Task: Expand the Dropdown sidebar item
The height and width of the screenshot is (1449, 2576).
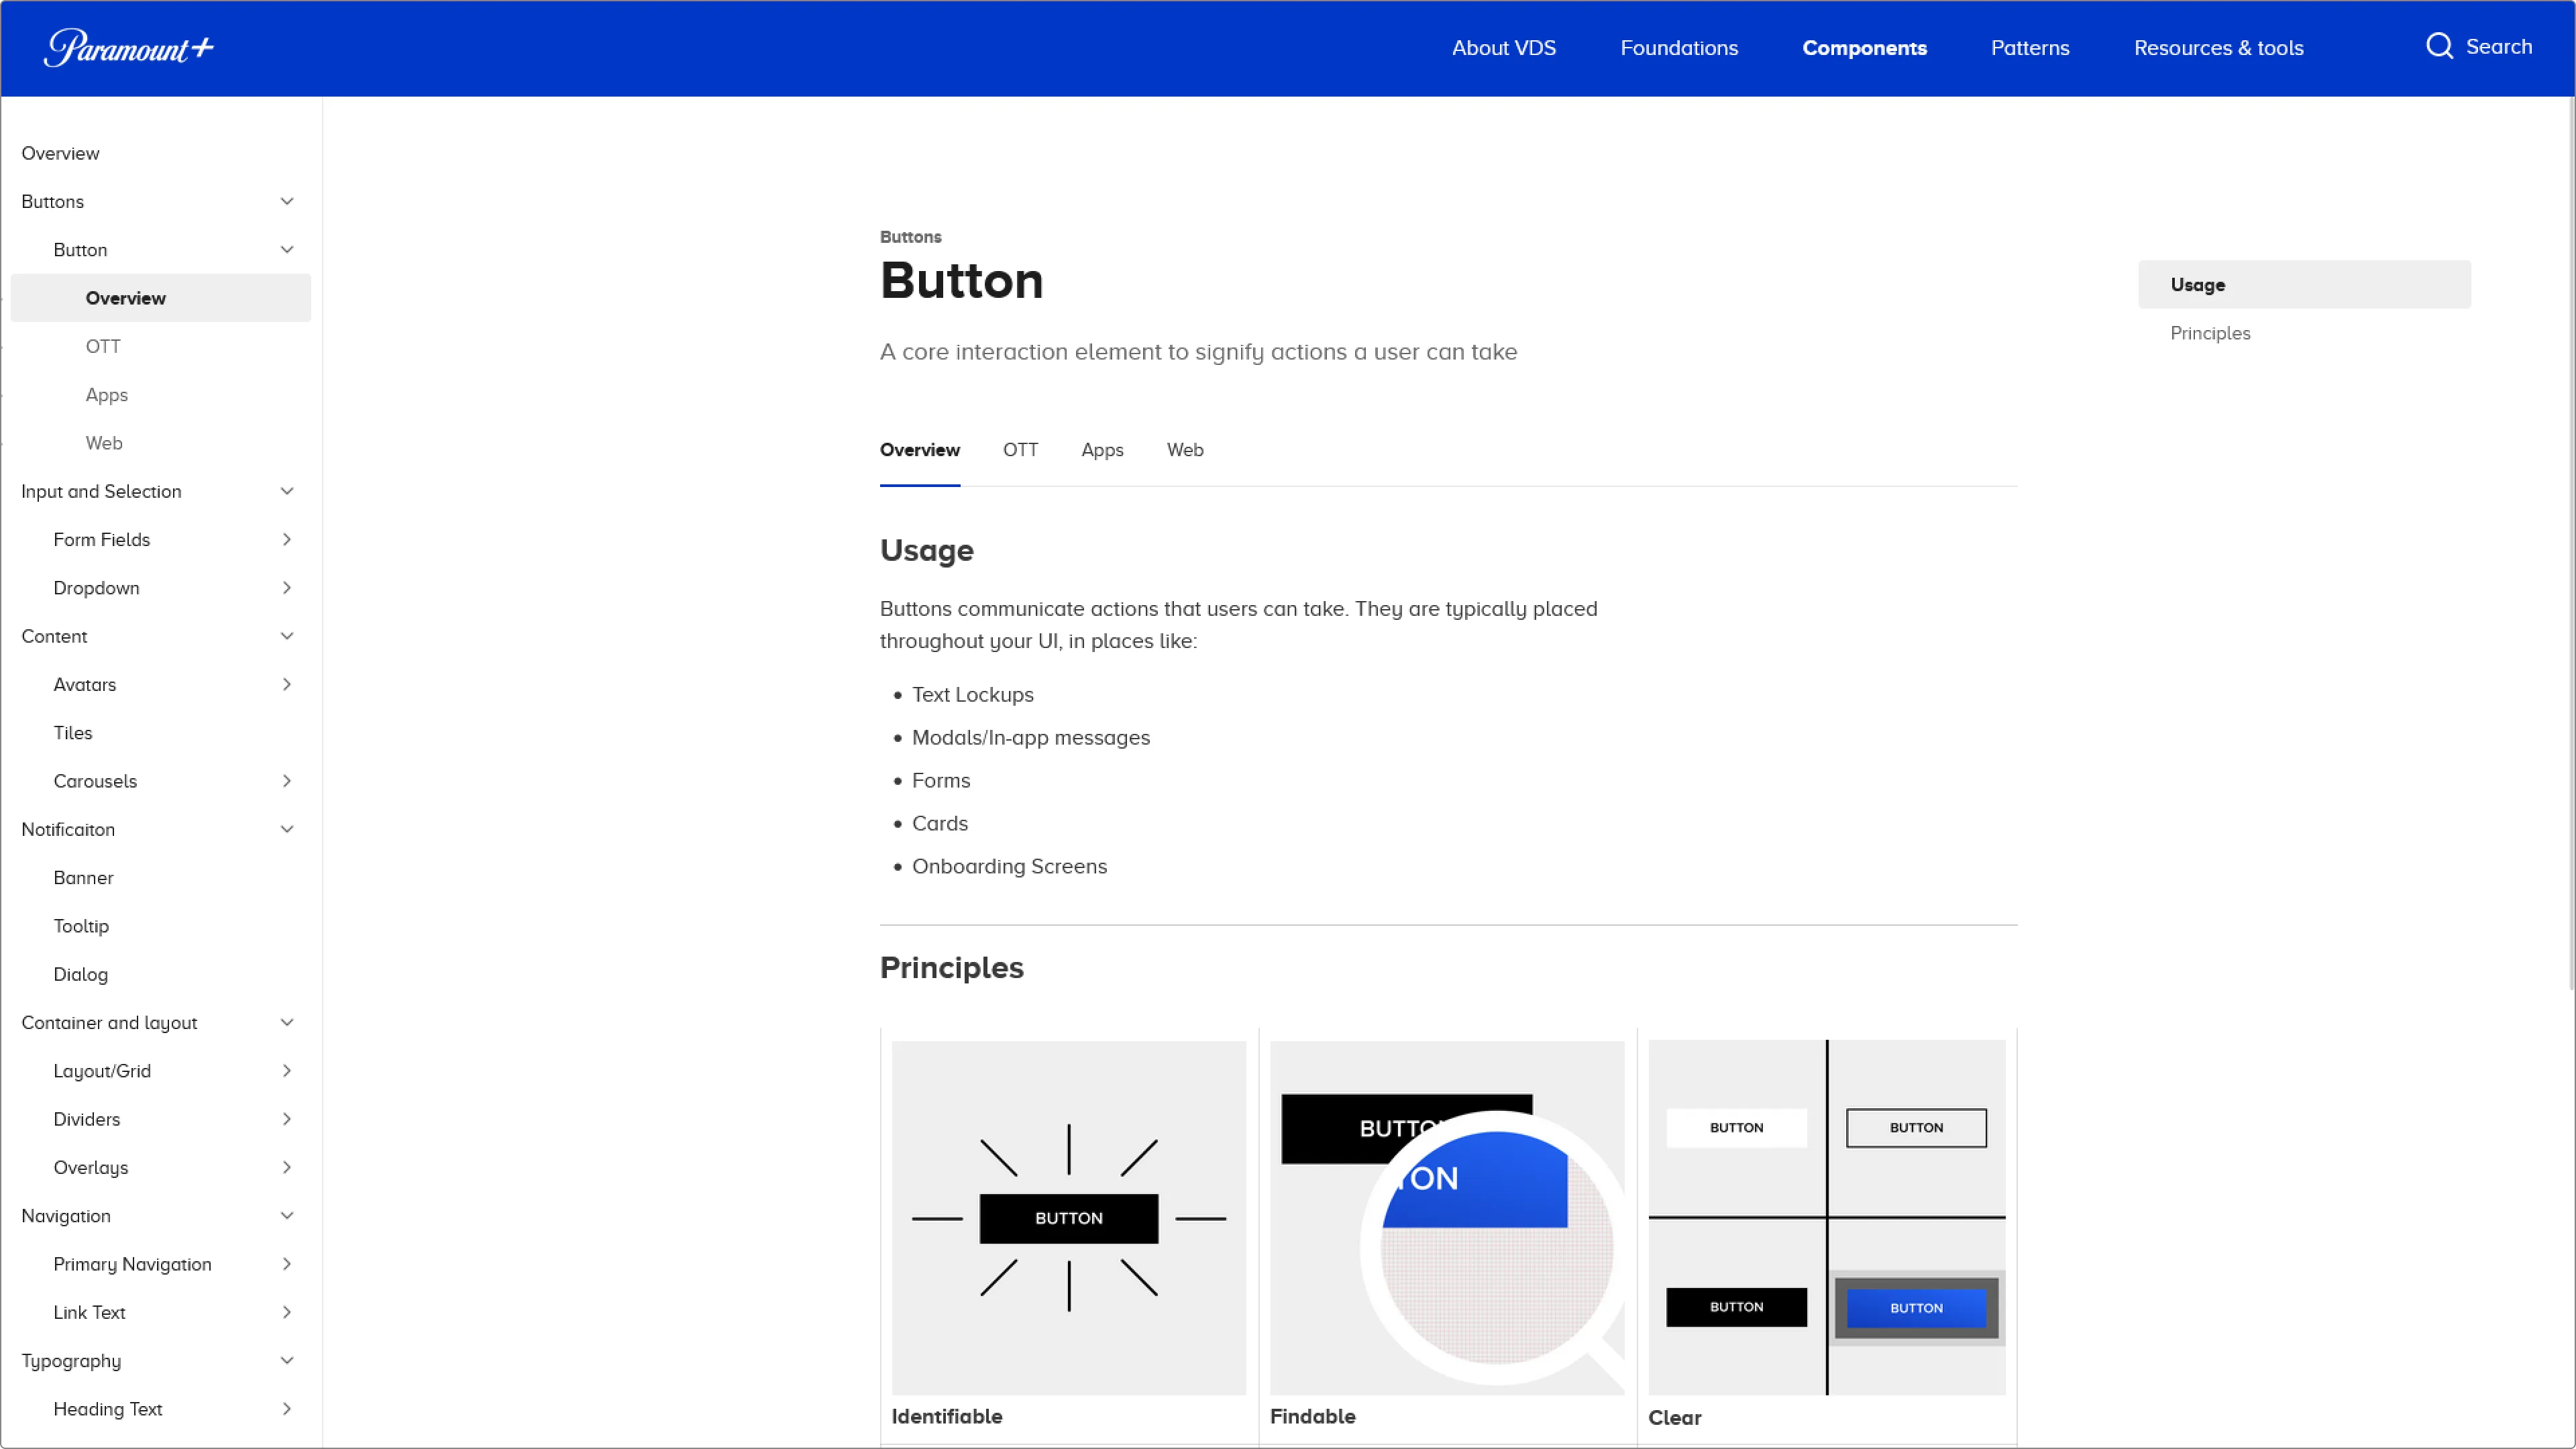Action: click(287, 588)
